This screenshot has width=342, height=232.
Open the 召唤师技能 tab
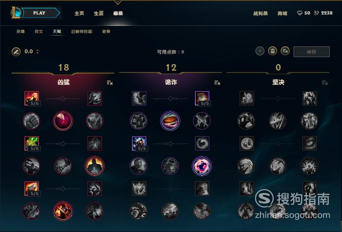coord(82,32)
